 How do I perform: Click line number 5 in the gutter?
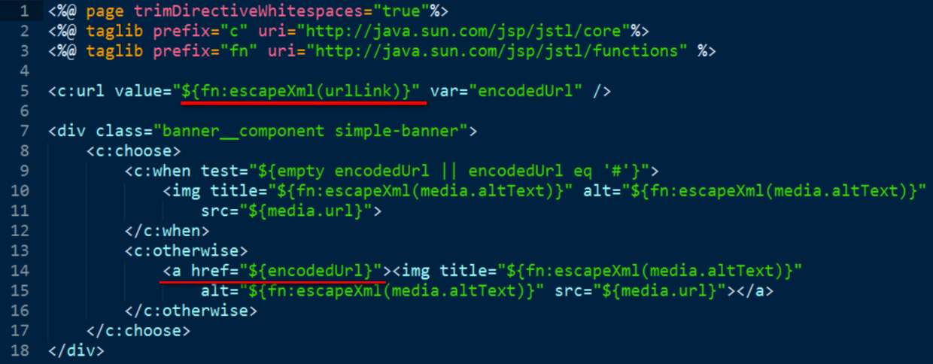tap(26, 92)
